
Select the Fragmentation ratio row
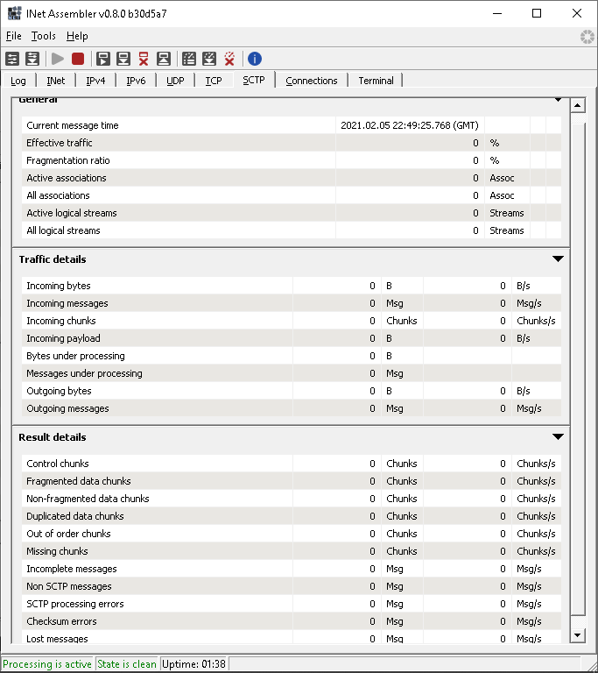292,160
